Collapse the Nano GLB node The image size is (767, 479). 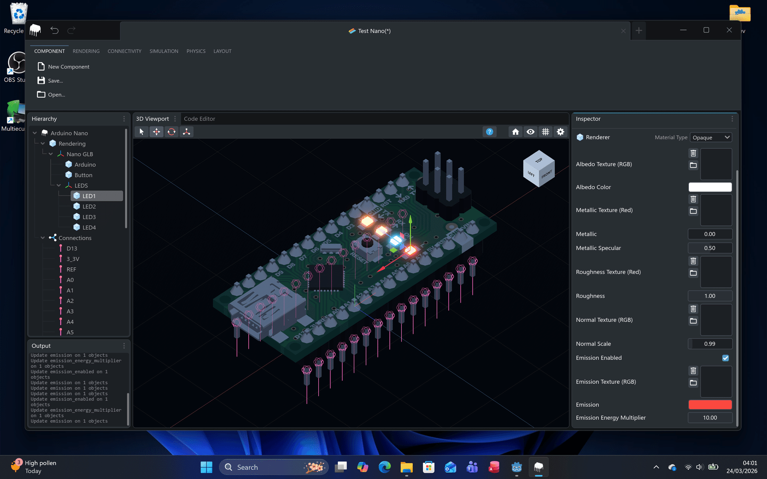(x=51, y=154)
